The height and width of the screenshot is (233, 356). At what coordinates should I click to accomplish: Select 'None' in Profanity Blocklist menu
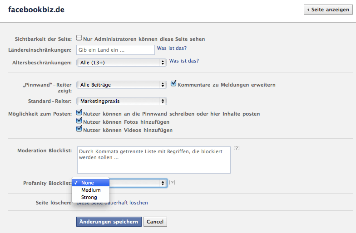point(91,183)
